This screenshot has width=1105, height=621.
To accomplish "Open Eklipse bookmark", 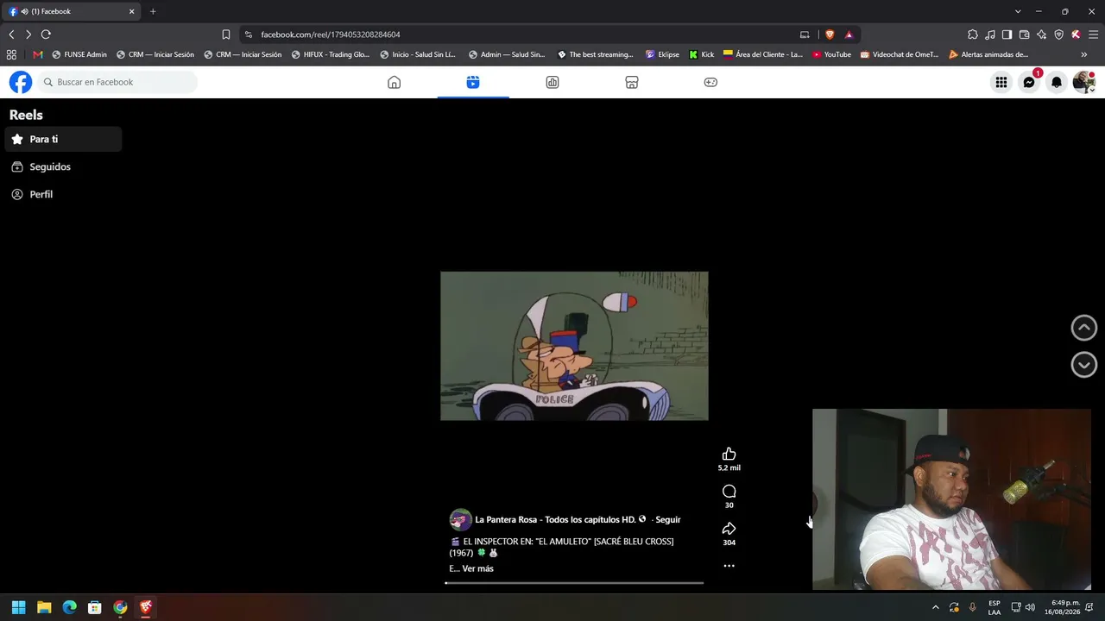I will point(662,54).
